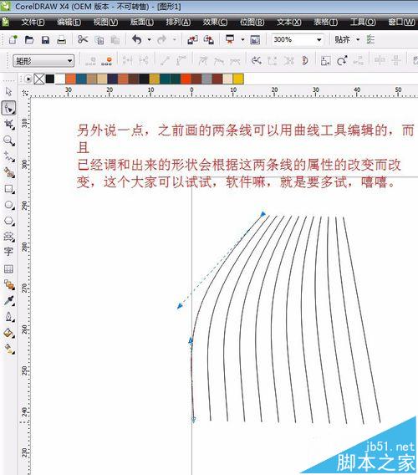
Task: Open the 贴齐 snap dropdown arrow
Action: pos(358,39)
